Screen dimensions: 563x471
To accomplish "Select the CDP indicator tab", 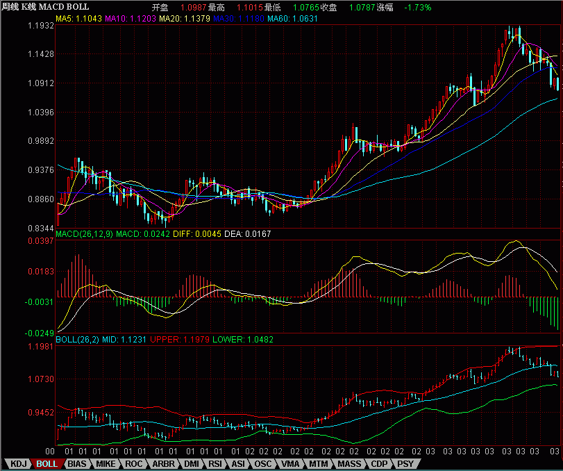I will click(x=379, y=464).
